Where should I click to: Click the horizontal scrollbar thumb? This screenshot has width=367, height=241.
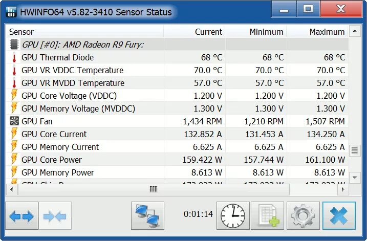(154, 189)
